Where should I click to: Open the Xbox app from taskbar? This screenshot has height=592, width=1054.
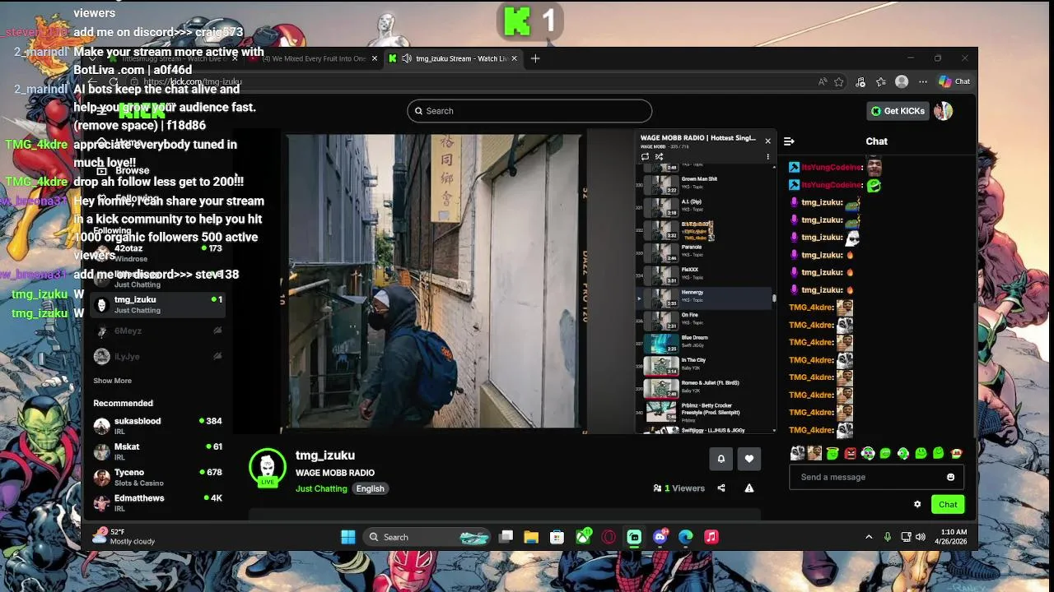[583, 537]
